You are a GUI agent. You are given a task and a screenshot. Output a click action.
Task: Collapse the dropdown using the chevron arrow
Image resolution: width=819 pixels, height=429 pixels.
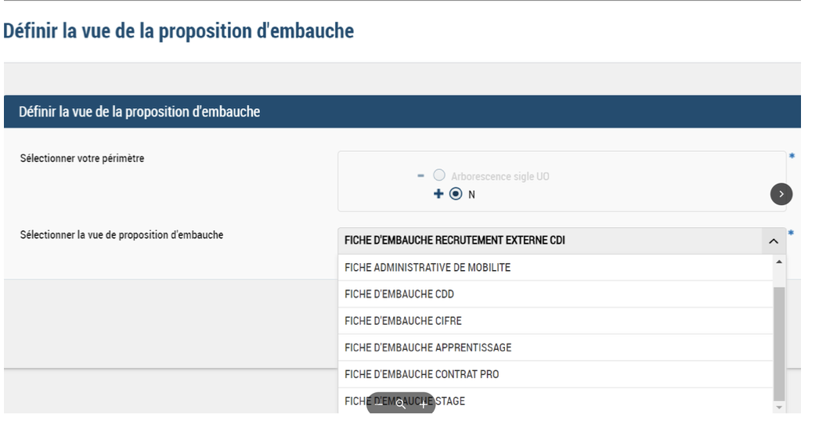[771, 241]
